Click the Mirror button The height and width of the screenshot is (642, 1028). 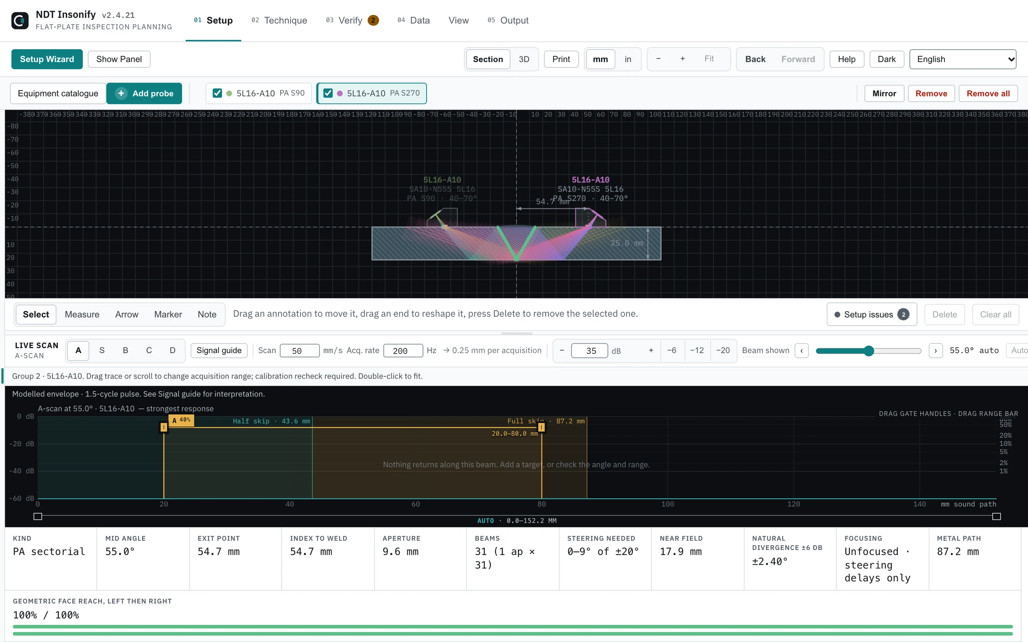point(884,93)
